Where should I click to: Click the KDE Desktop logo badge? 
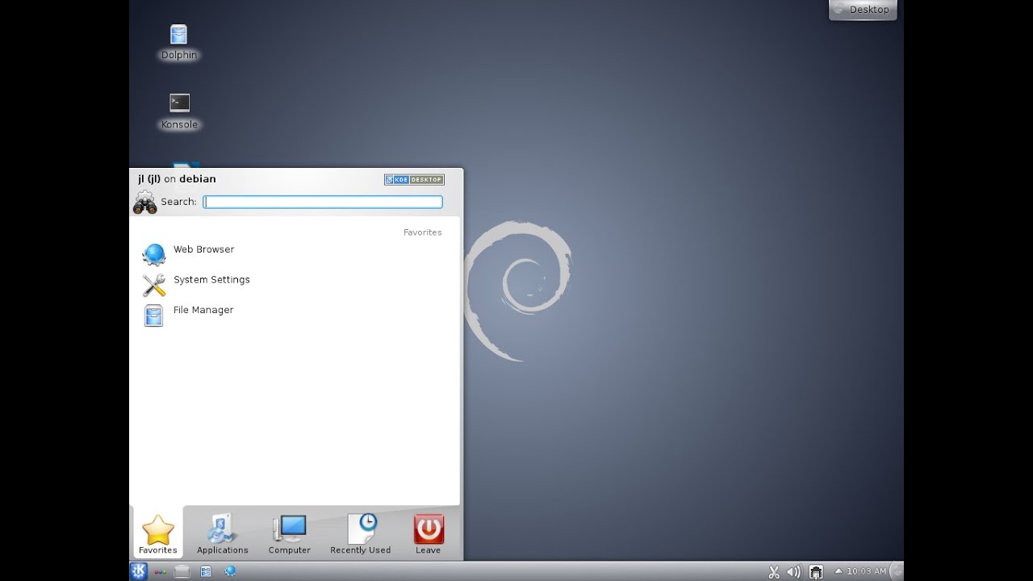(x=414, y=179)
